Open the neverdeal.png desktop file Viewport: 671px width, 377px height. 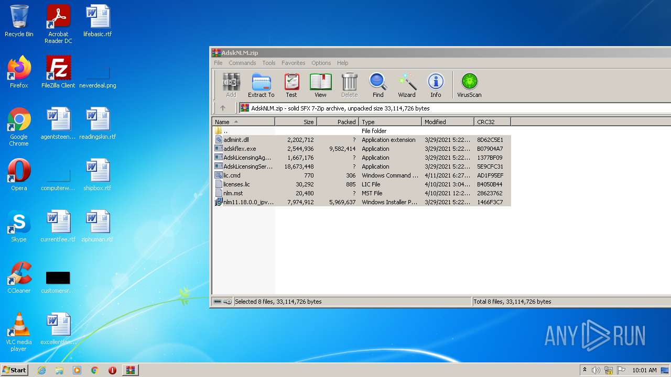[x=98, y=76]
